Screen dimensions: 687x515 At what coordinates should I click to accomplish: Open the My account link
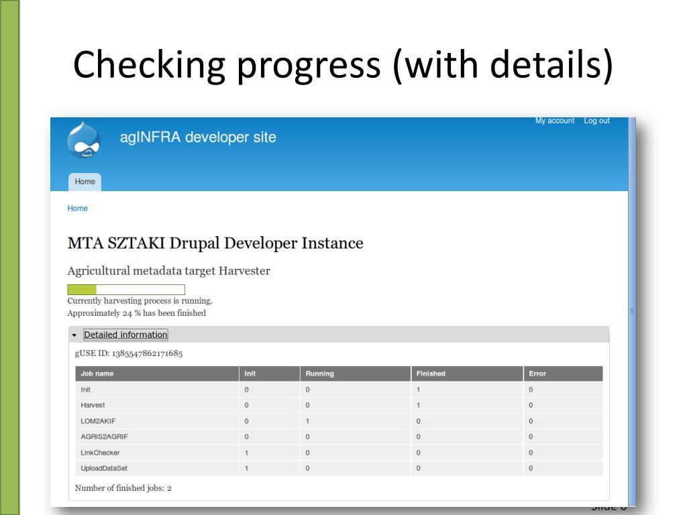click(x=554, y=121)
